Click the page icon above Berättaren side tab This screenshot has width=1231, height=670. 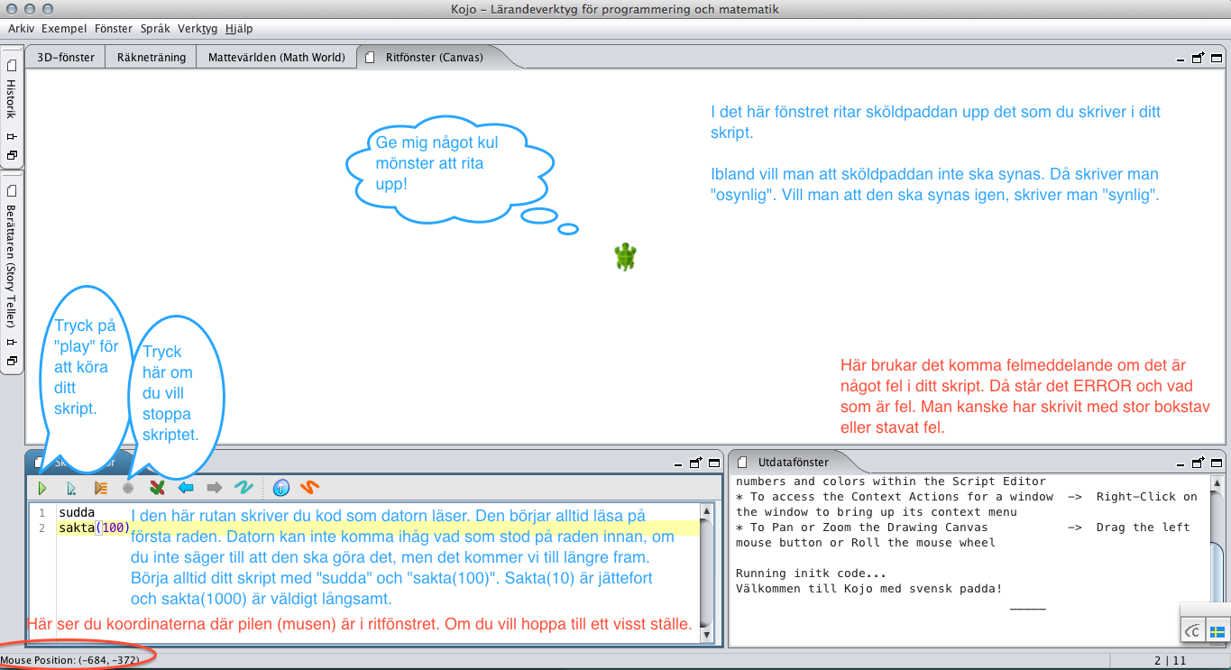pos(12,191)
